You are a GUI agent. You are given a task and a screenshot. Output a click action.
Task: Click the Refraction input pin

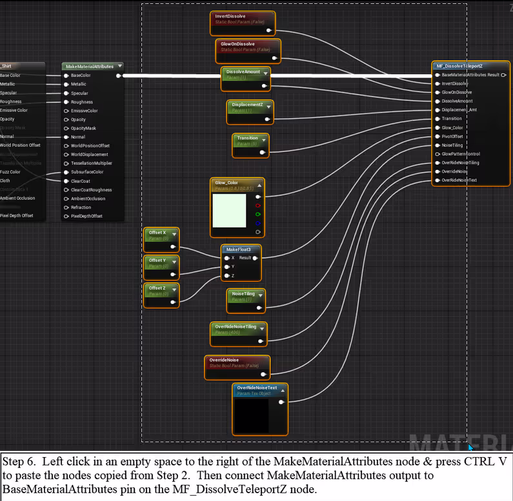pyautogui.click(x=66, y=208)
